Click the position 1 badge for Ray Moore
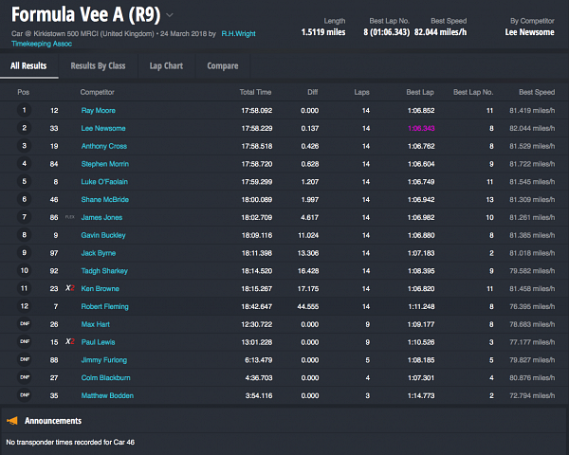Screen dimensions: 569x455 pos(25,110)
